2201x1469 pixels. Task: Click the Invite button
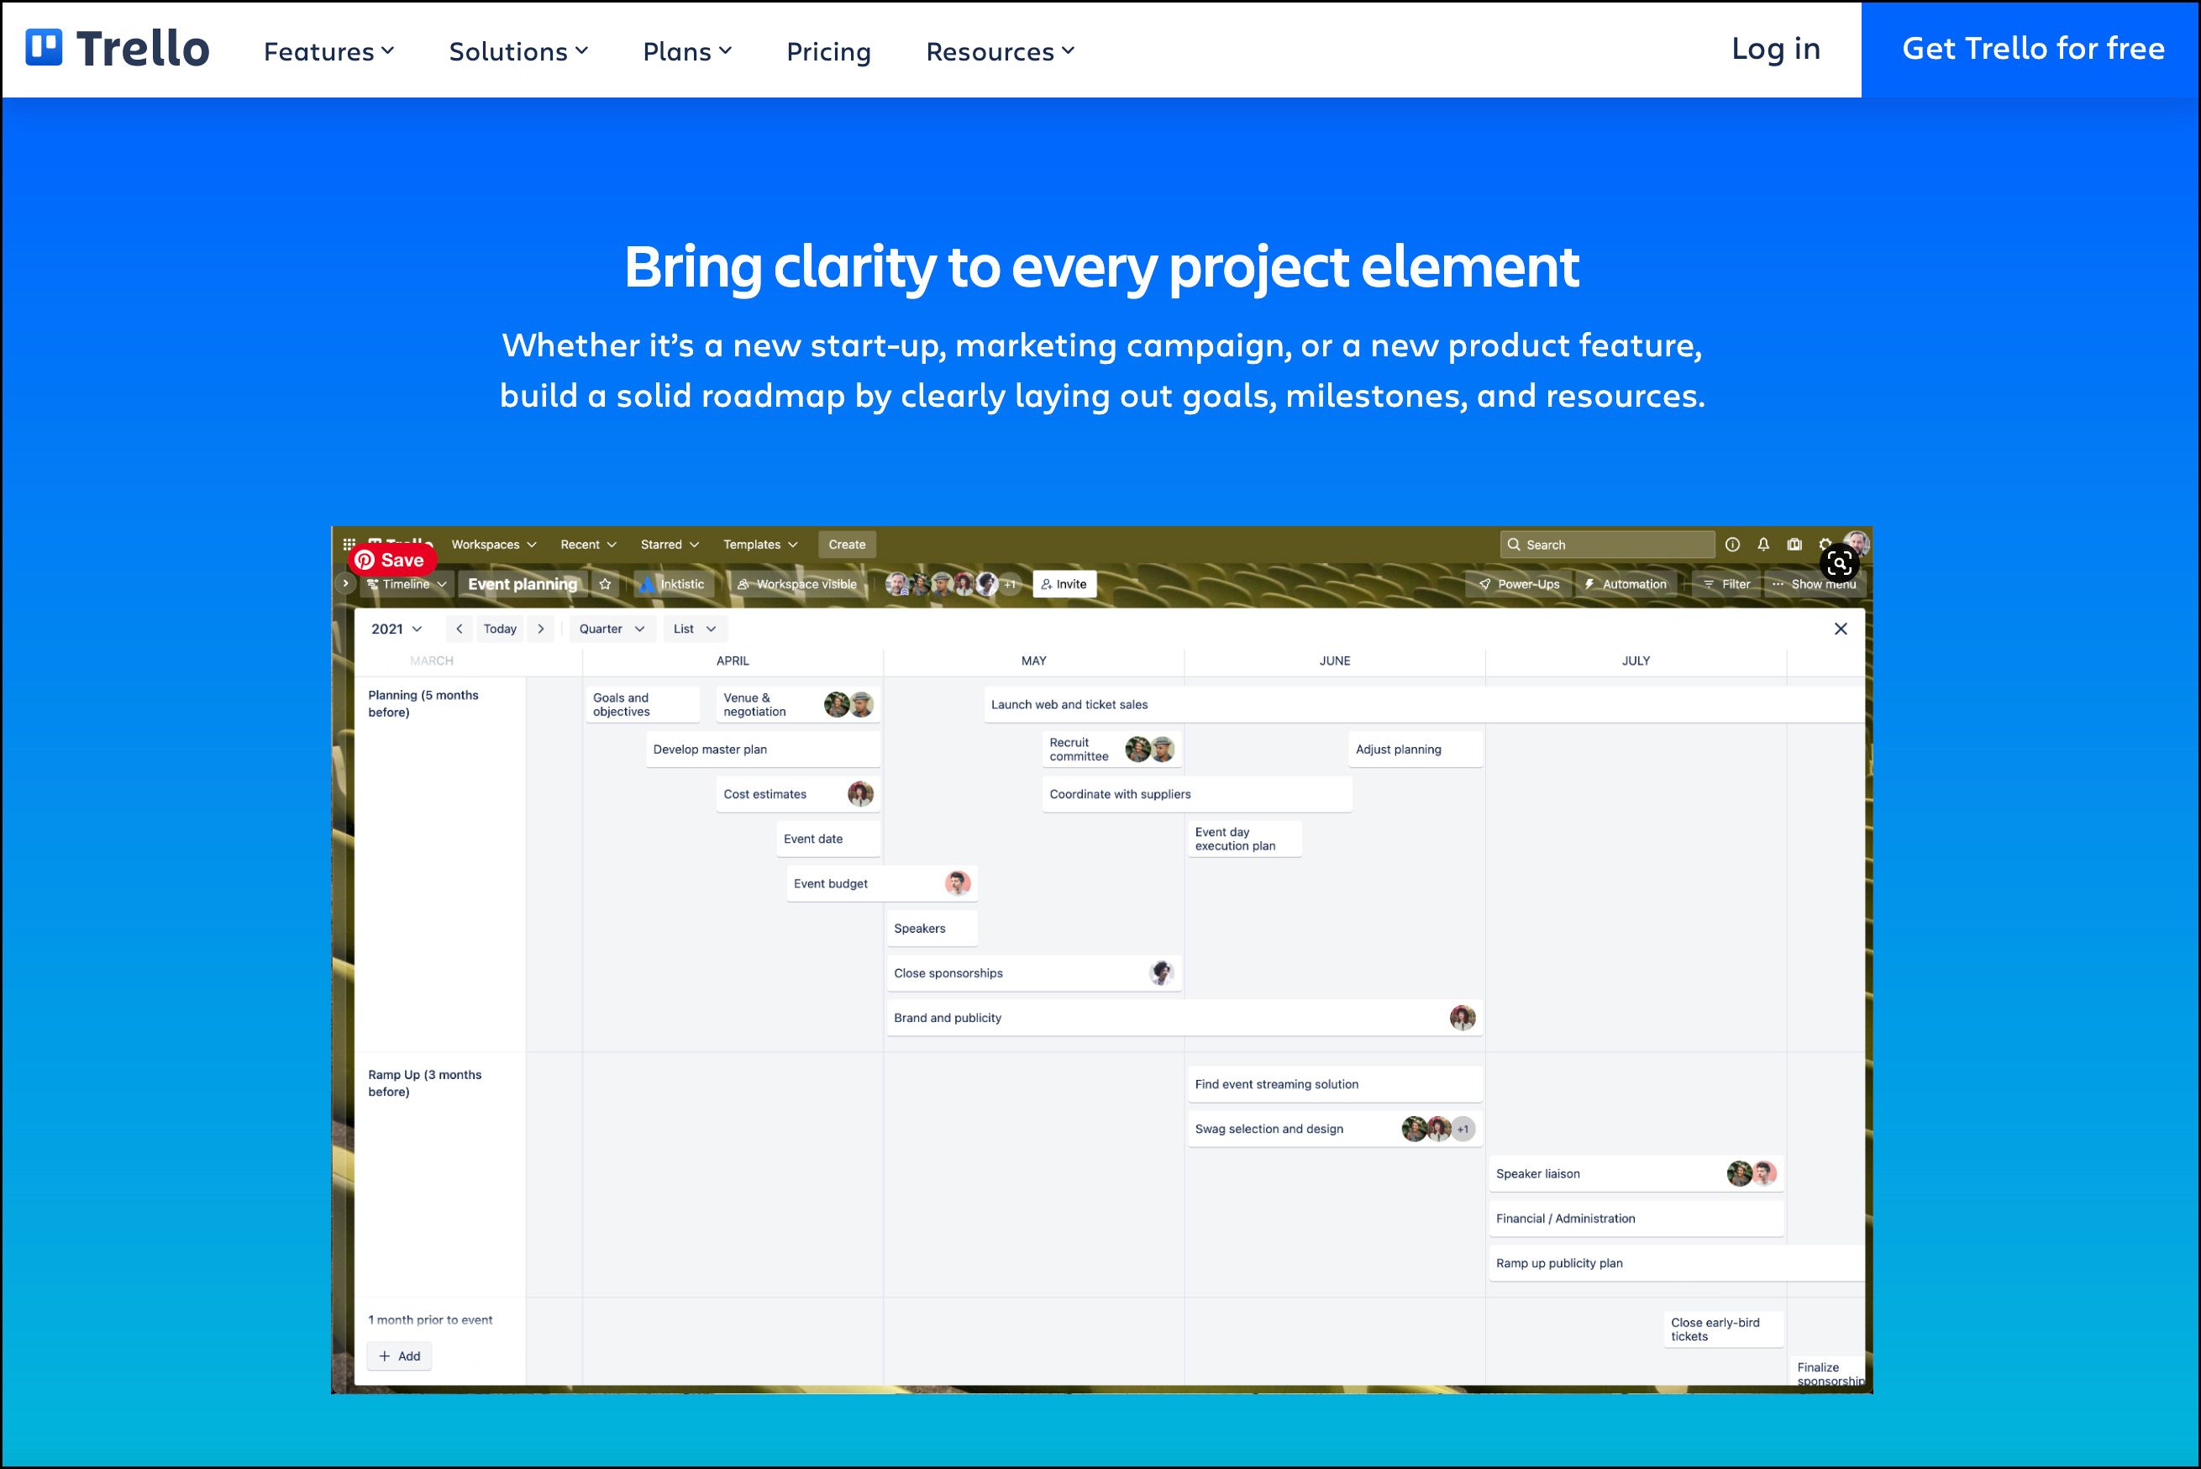tap(1064, 584)
